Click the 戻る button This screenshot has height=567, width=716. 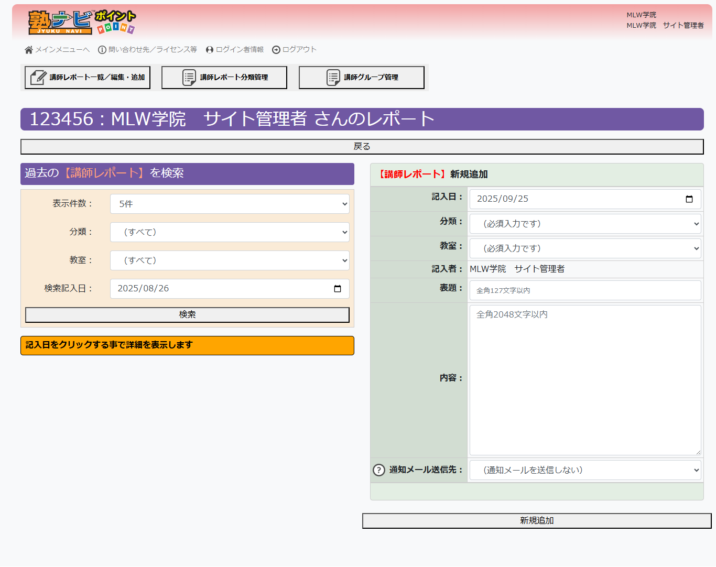pos(362,147)
